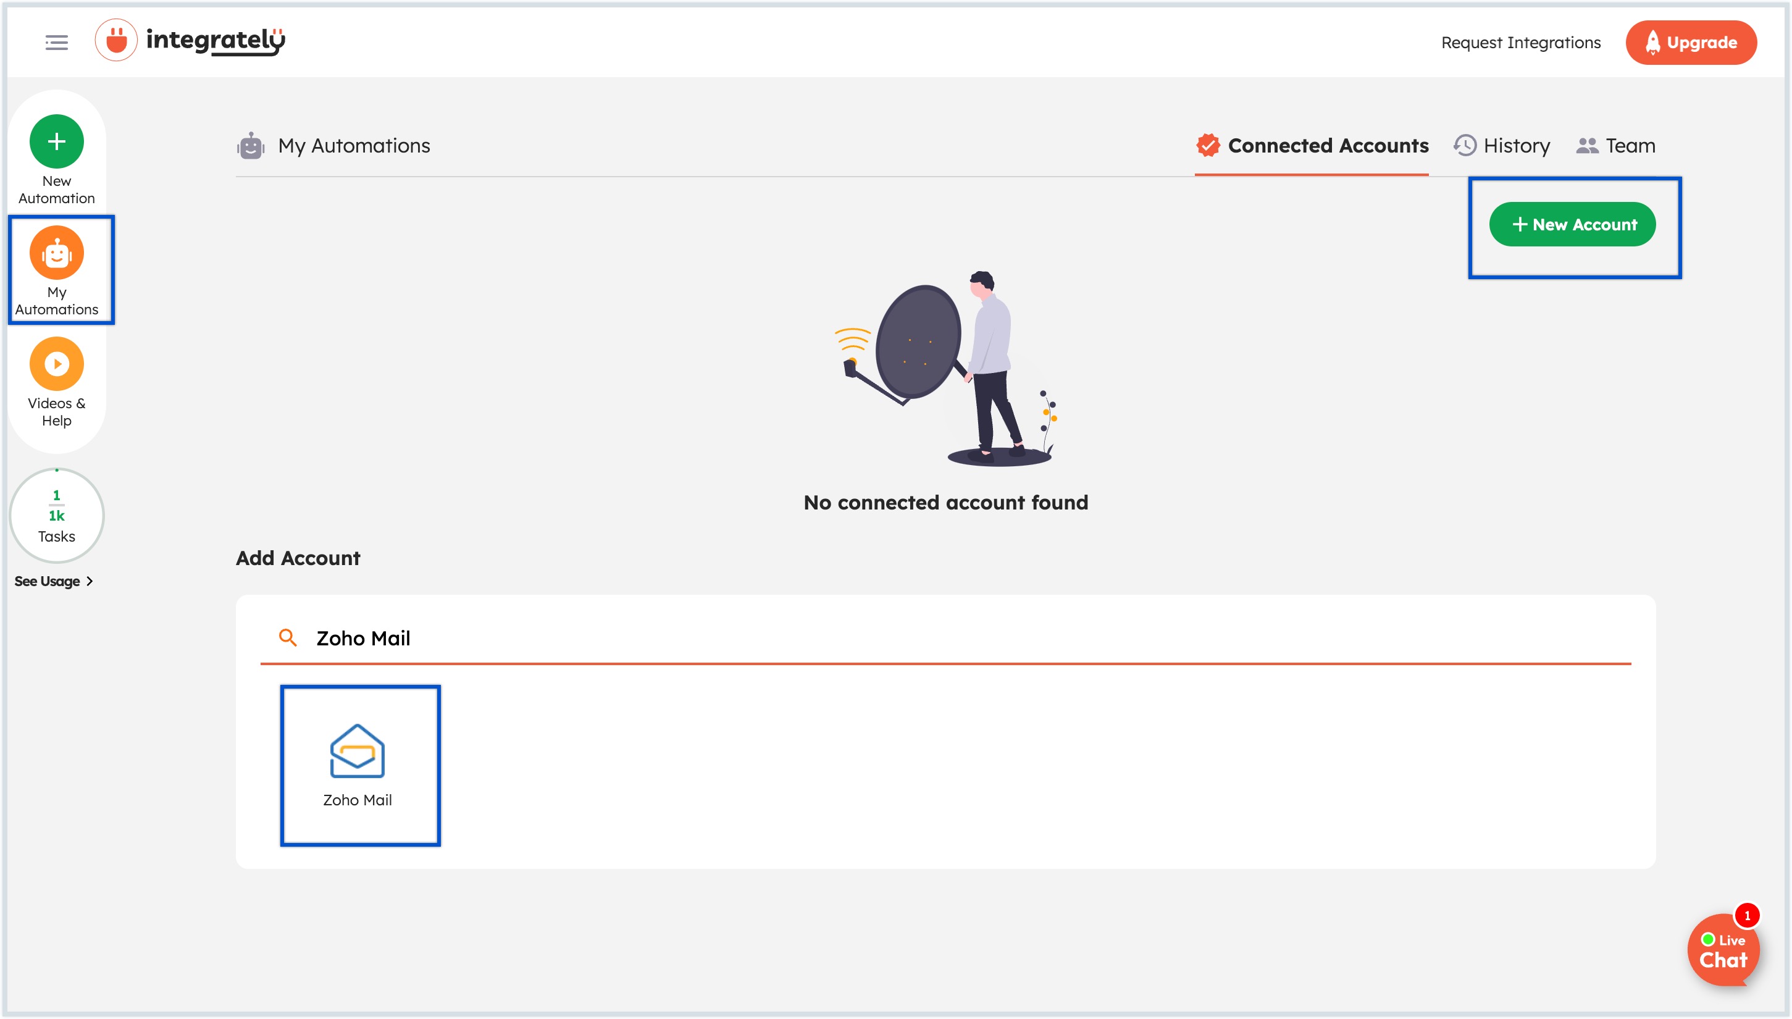
Task: Click the New Automation icon
Action: point(57,140)
